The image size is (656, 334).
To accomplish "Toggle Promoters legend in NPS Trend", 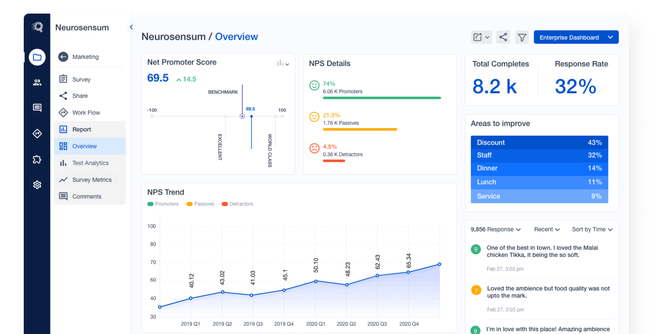I will click(x=163, y=204).
